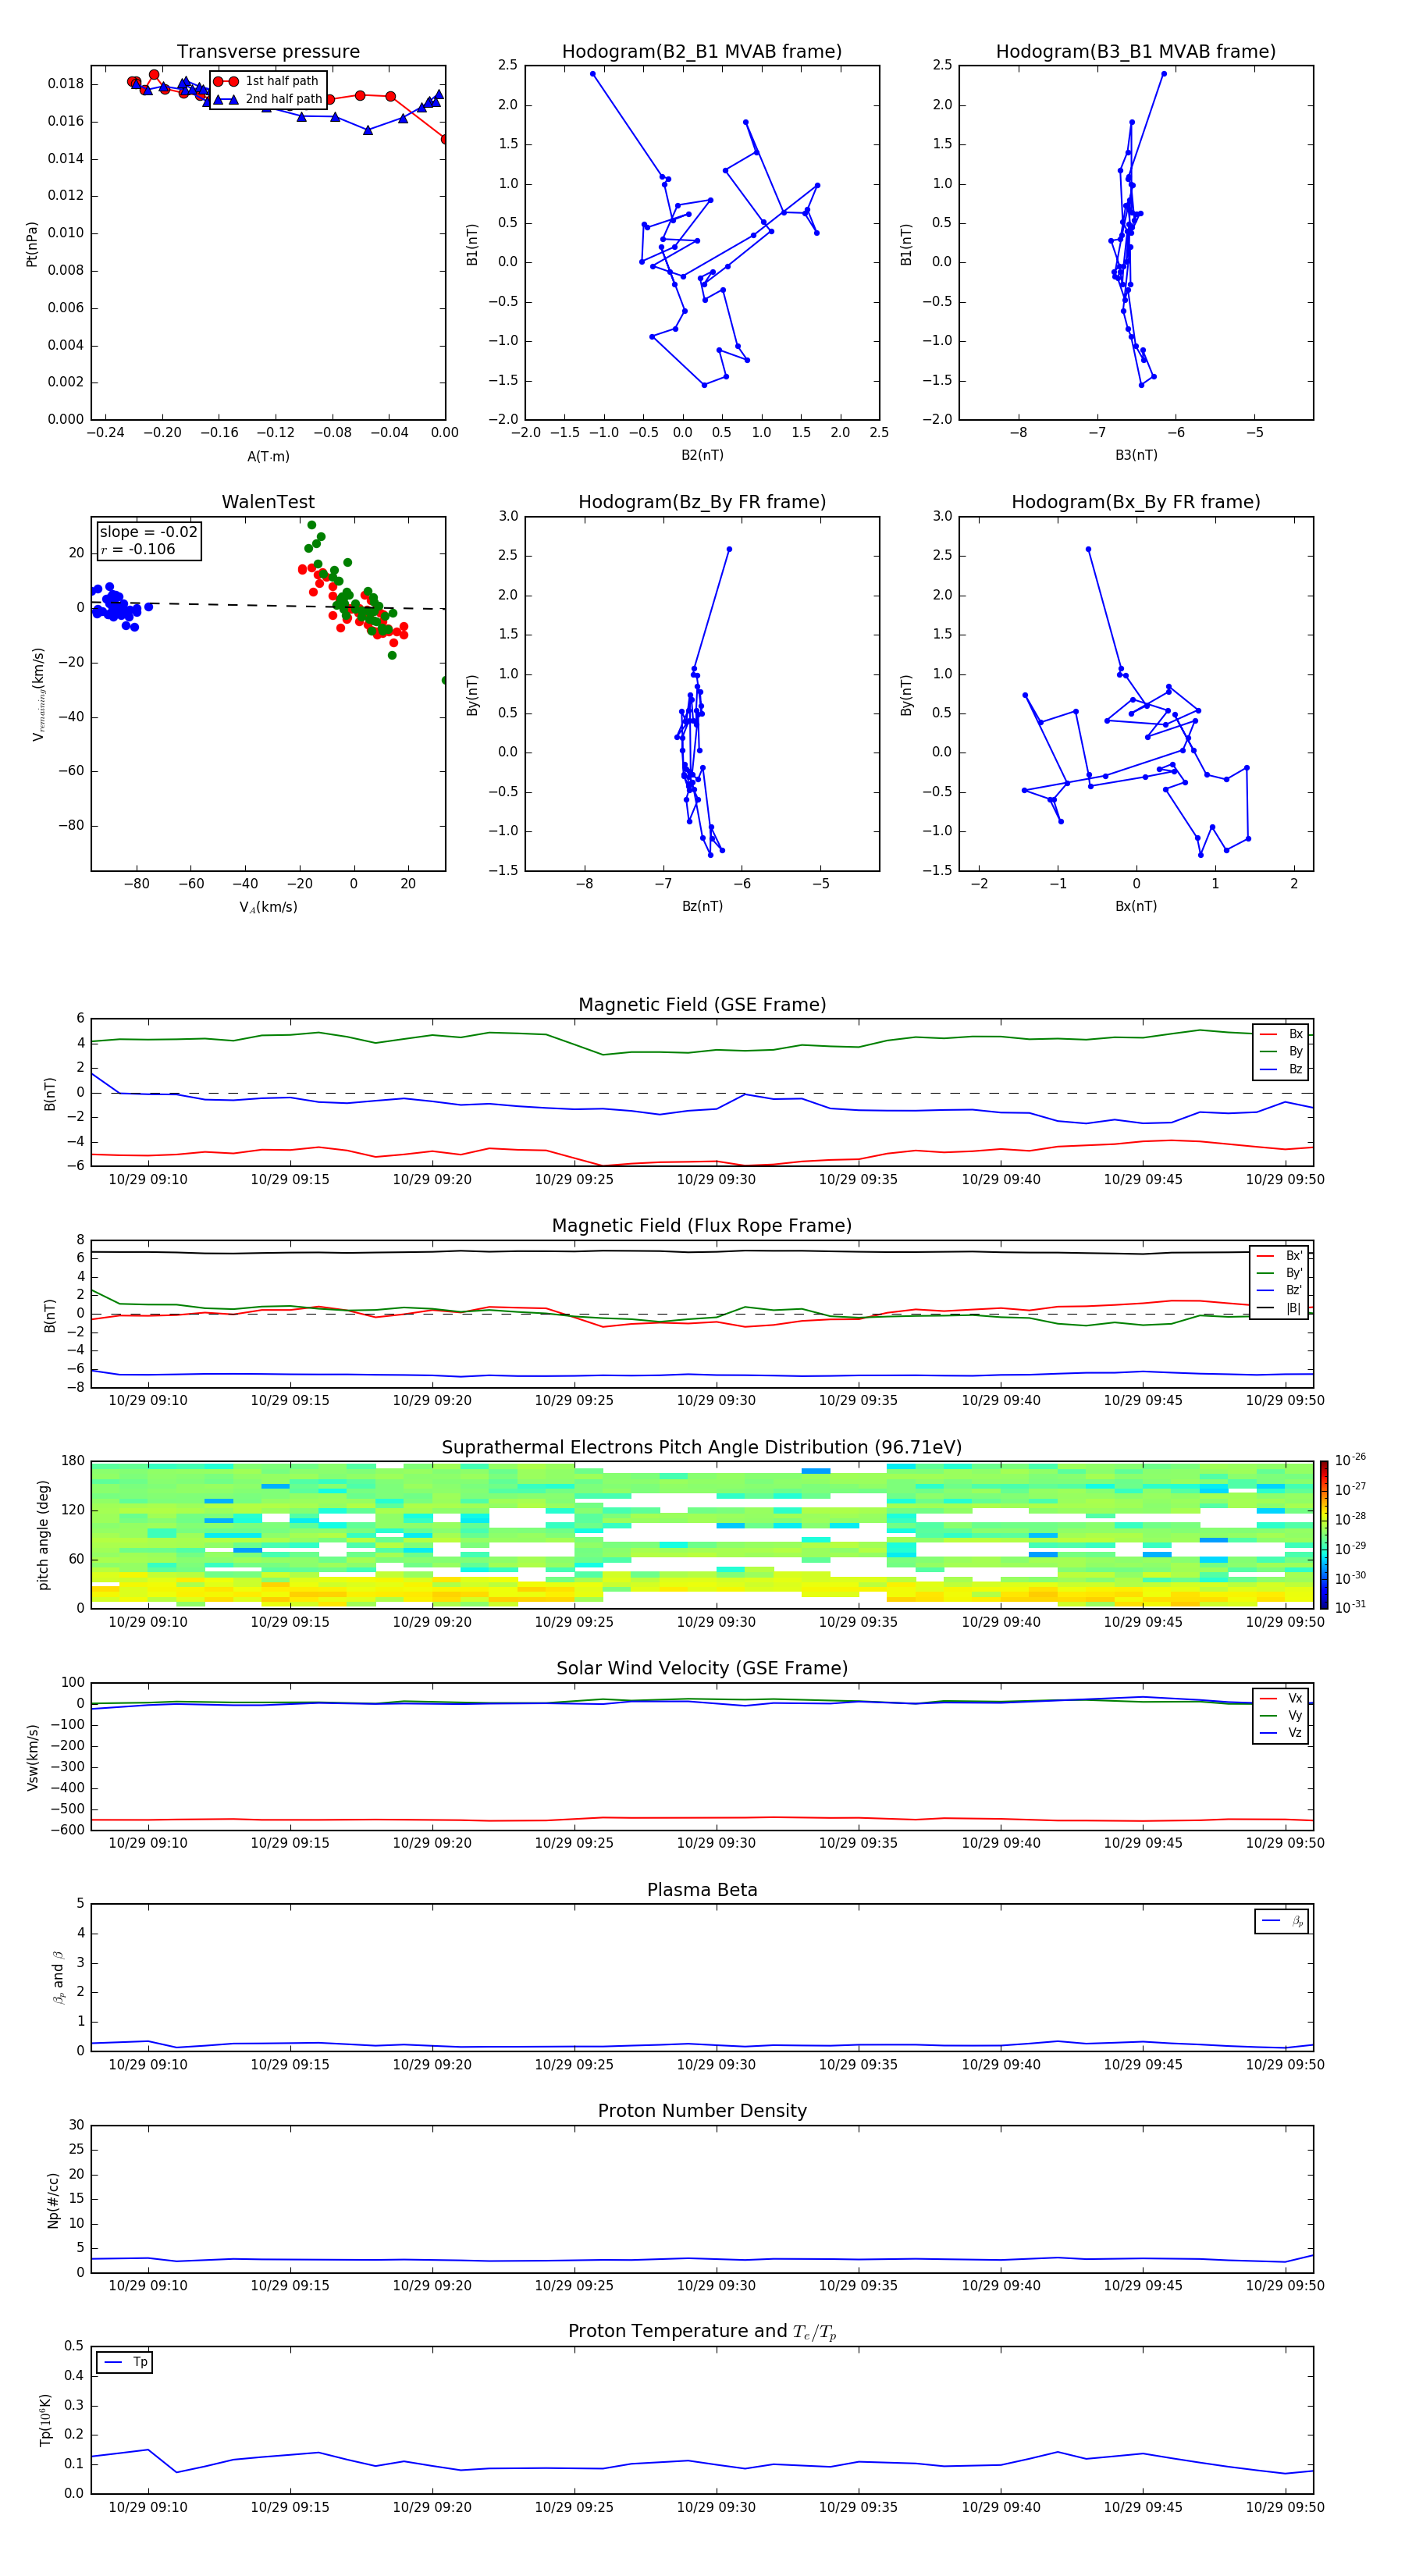This screenshot has width=1405, height=2576.
Task: Click the Bx' legend entry in Flux Rope plot
Action: [1279, 1256]
